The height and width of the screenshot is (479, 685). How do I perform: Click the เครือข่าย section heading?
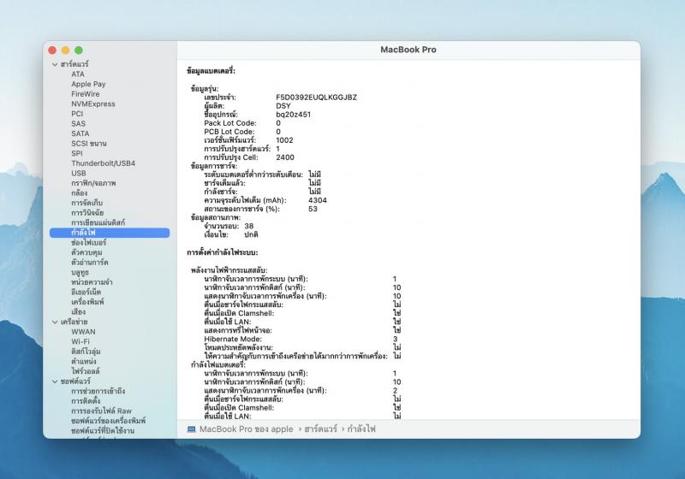[74, 322]
